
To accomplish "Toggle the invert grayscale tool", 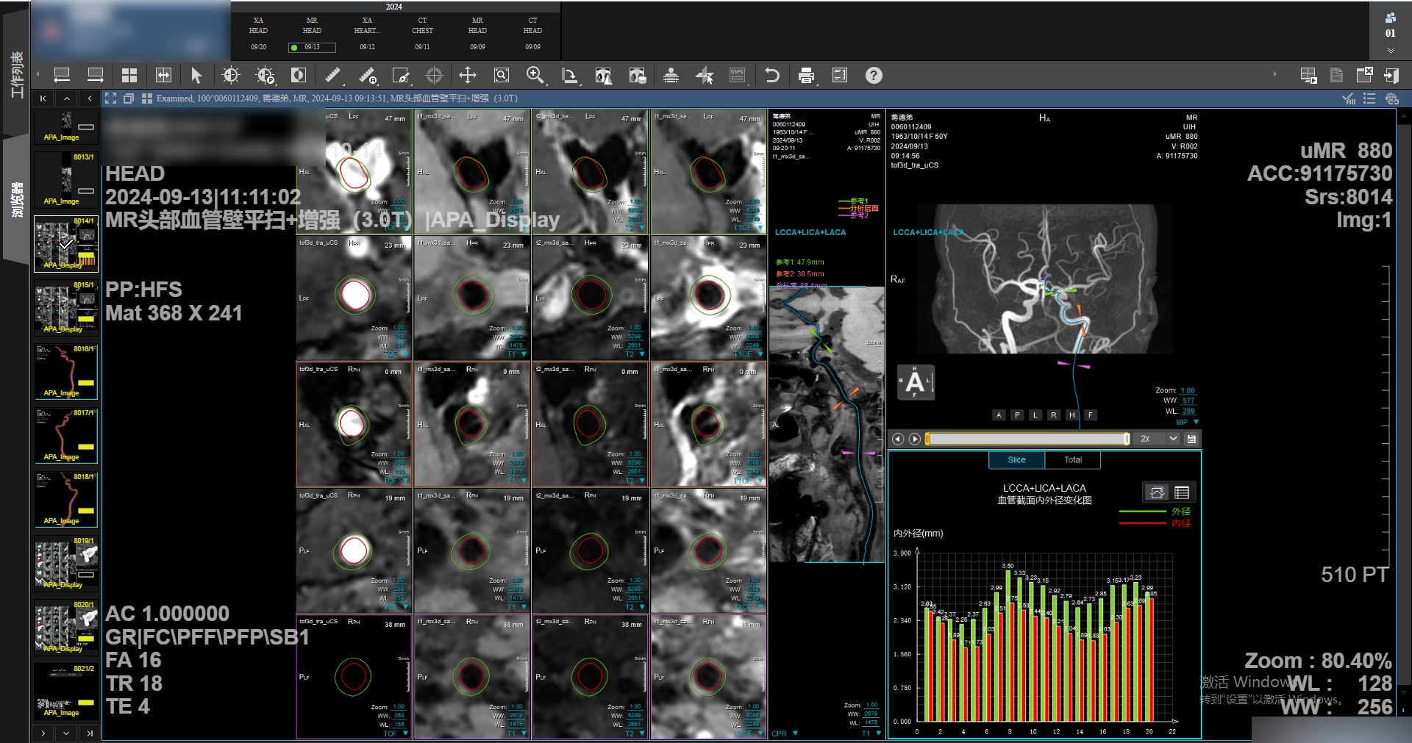I will 298,76.
